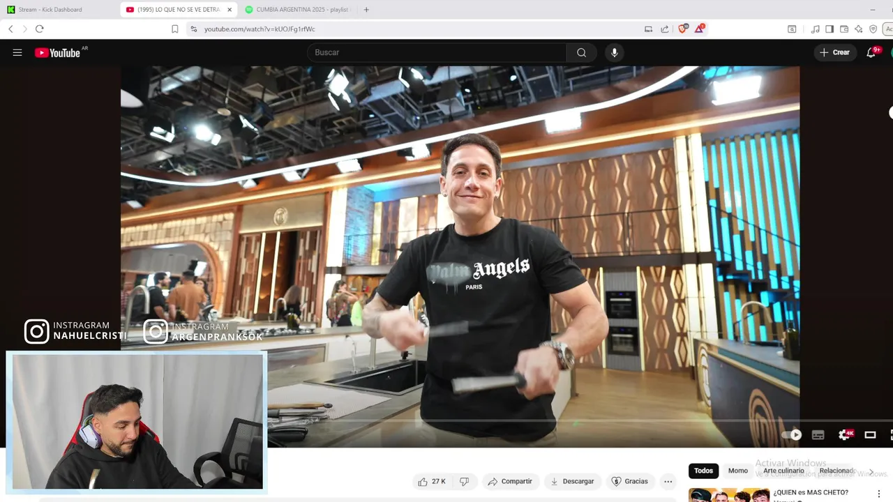Select the Todos filter chip
The image size is (893, 502).
703,471
